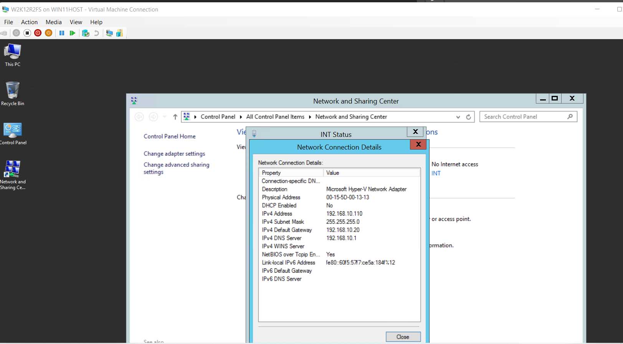Click the grey Start power icon in toolbar
The image size is (623, 344).
tap(16, 33)
